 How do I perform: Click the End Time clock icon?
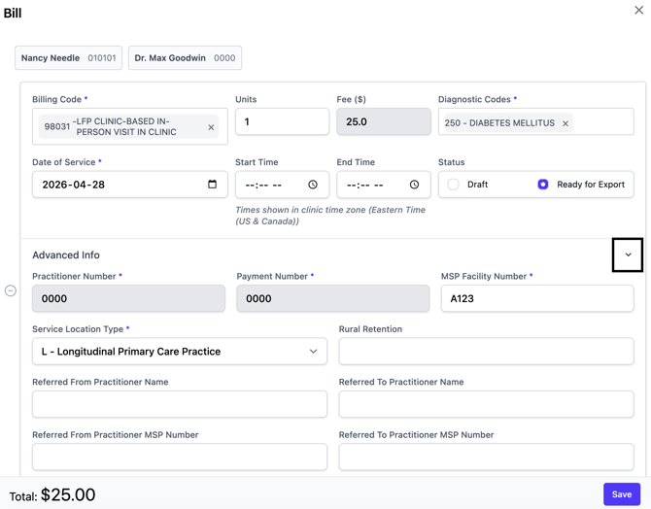click(414, 185)
